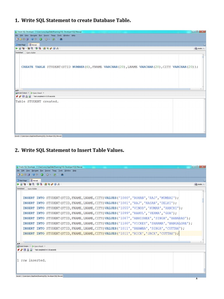This screenshot has width=224, height=299.
Task: Click 'Table STUDENT created.' output text
Action: [x=37, y=101]
